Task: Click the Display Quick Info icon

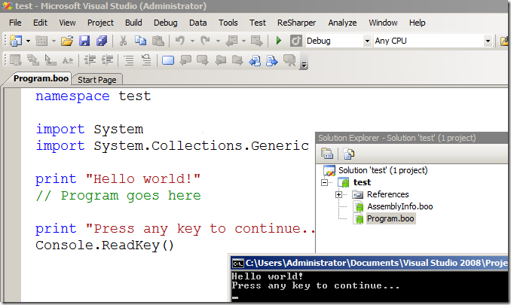Action: (x=50, y=60)
